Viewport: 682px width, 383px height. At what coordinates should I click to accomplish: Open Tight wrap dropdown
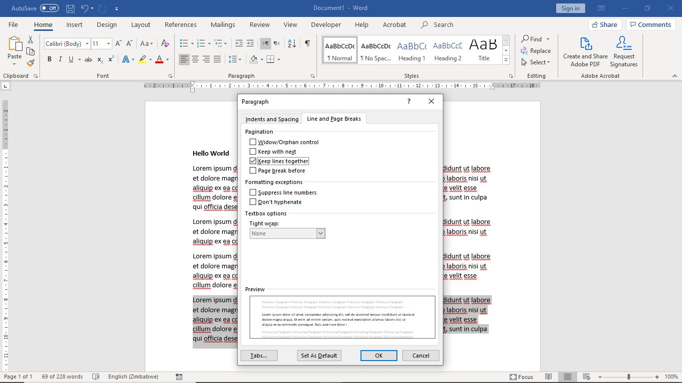(321, 233)
